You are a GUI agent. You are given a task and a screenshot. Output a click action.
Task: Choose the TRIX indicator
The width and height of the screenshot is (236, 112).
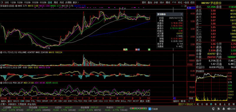(39, 101)
